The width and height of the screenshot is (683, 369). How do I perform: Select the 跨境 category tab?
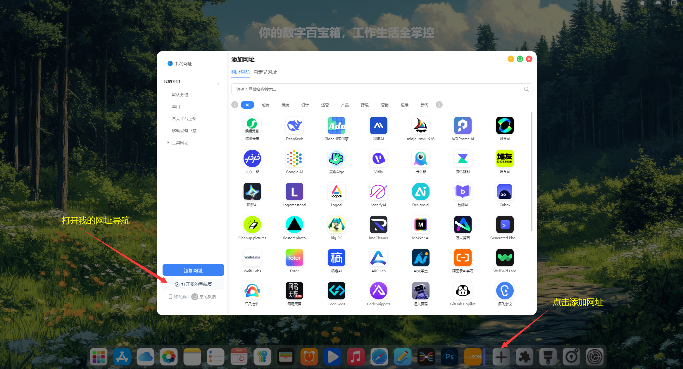365,105
